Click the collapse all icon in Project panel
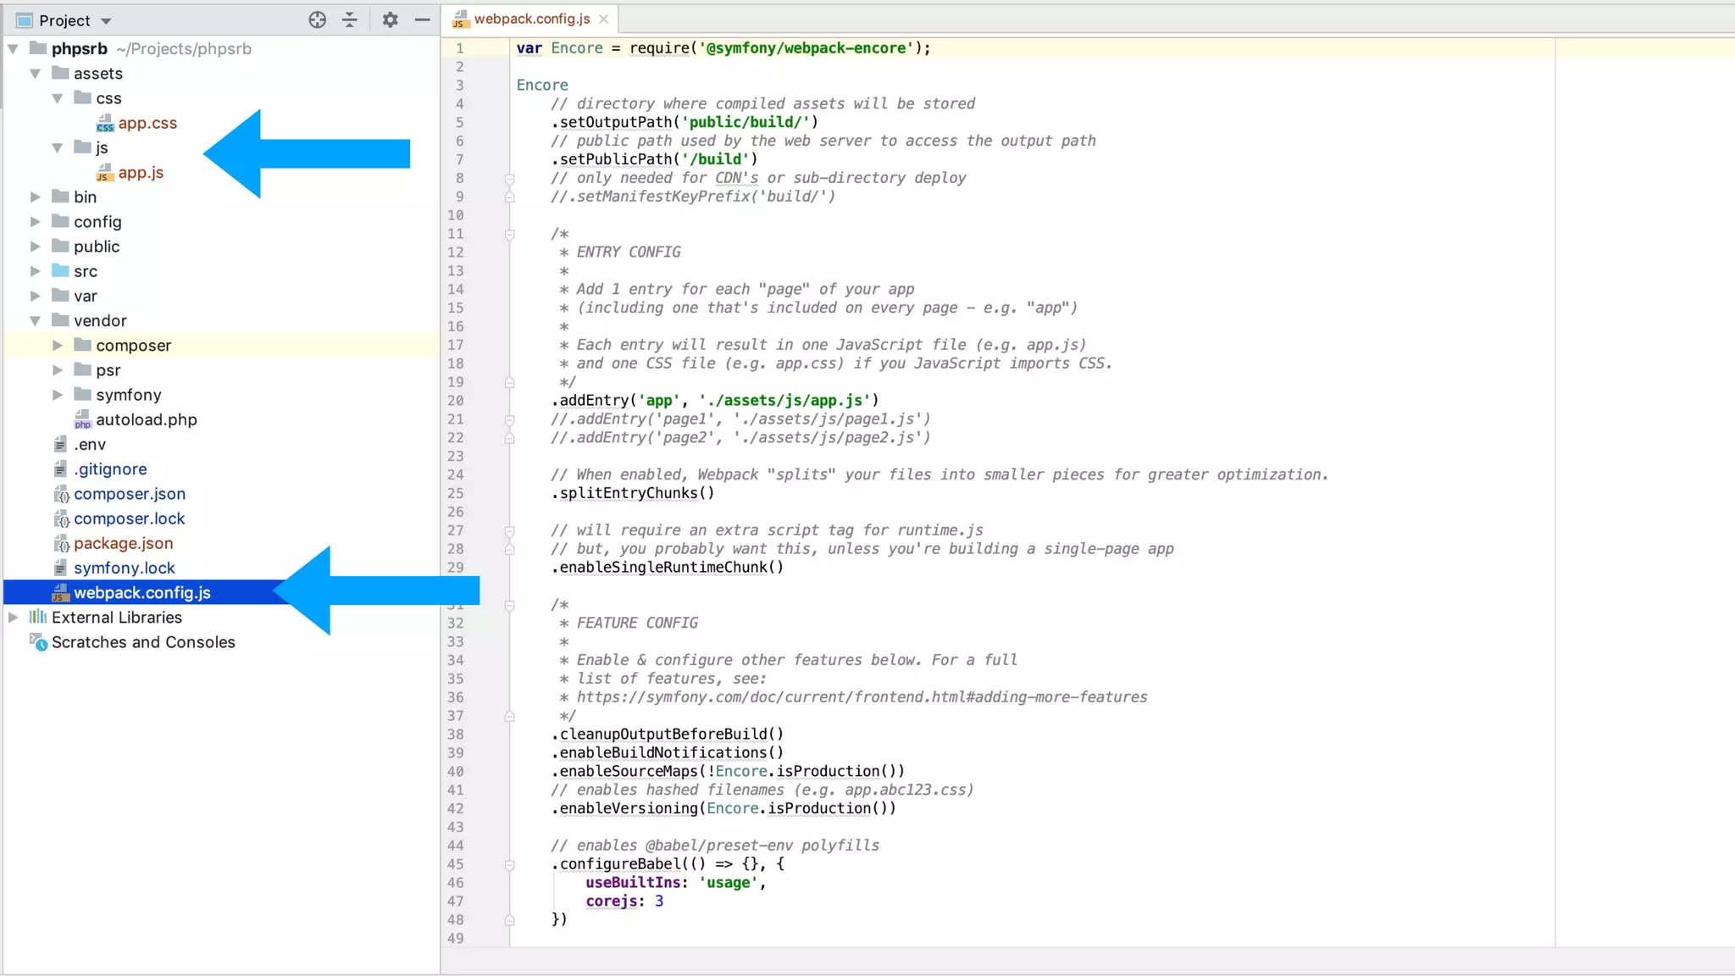 (350, 20)
